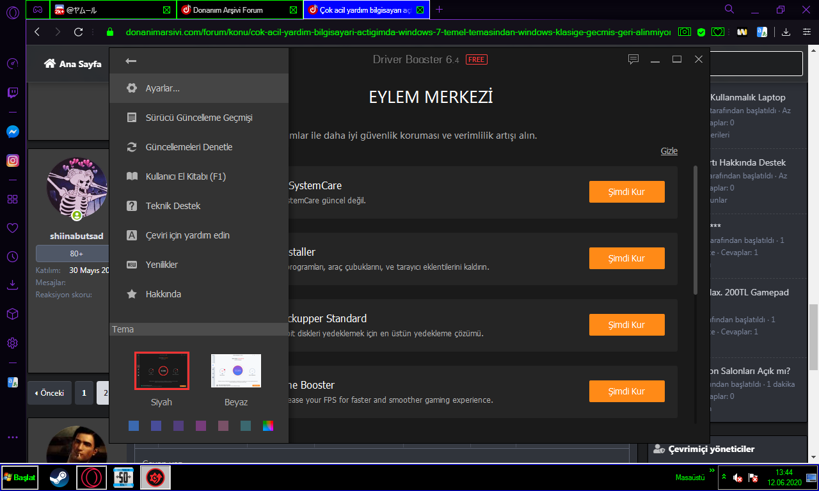Open Hakkında menu entry
This screenshot has height=491, width=819.
[x=199, y=294]
